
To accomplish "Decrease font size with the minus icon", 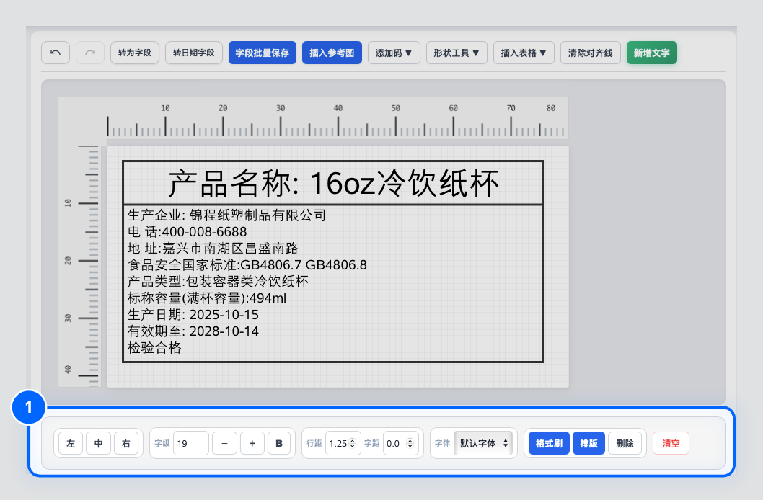I will [x=224, y=443].
